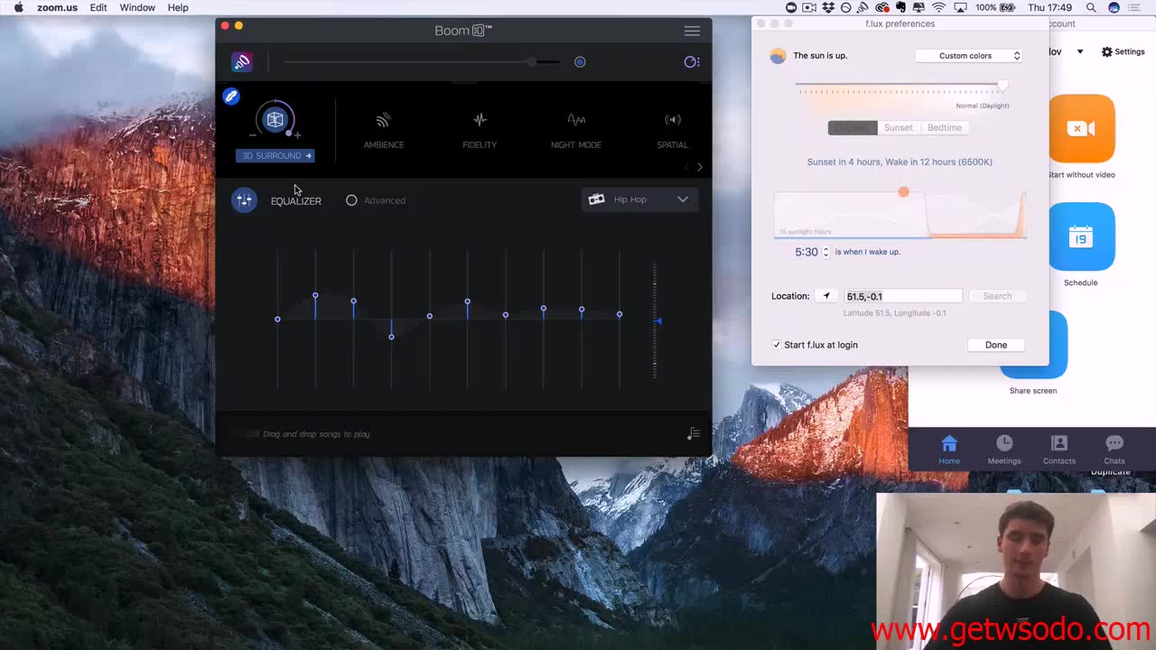The height and width of the screenshot is (650, 1156).
Task: Click the Wi-Fi menu bar icon
Action: [938, 7]
